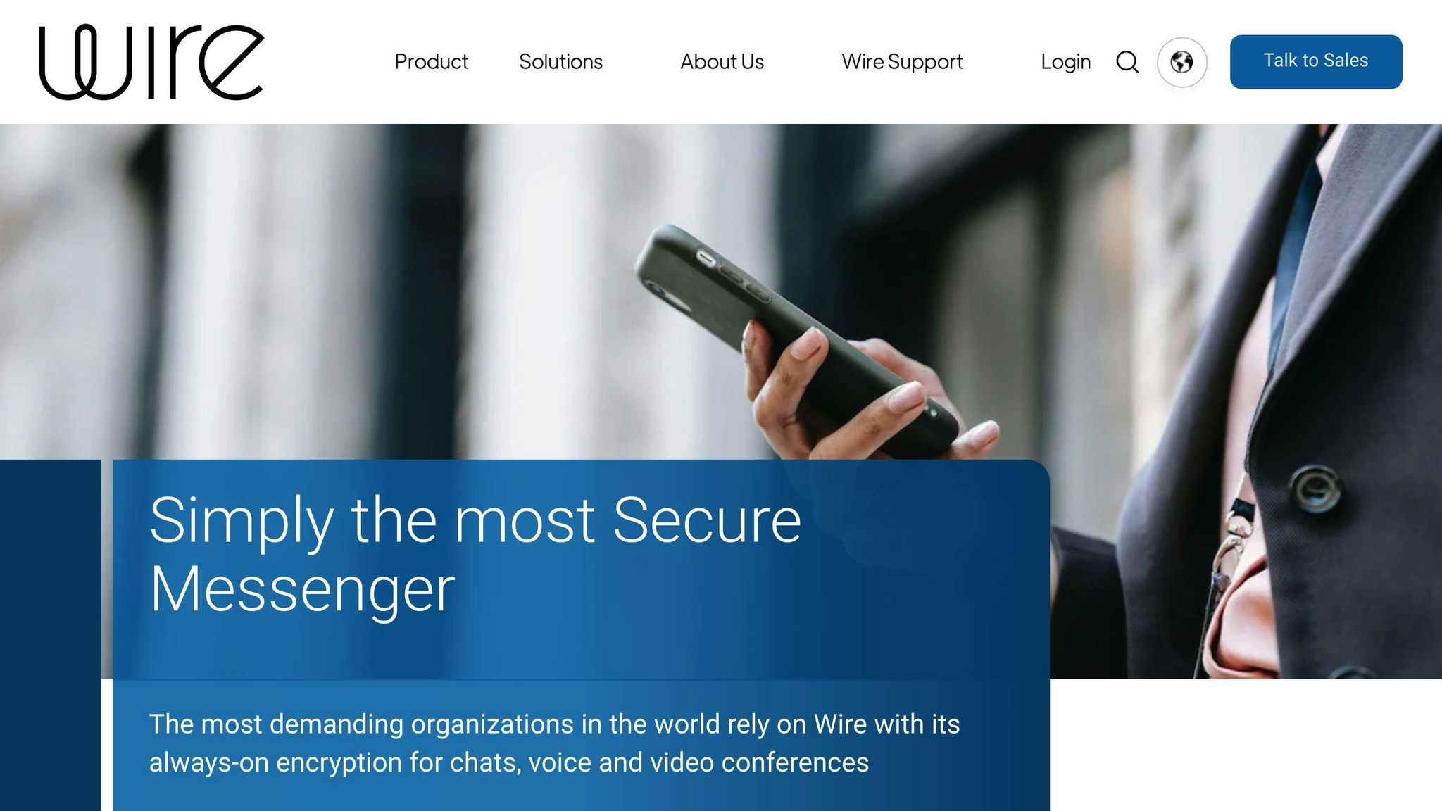Open the Wire Support menu
The width and height of the screenshot is (1442, 811).
tap(902, 62)
